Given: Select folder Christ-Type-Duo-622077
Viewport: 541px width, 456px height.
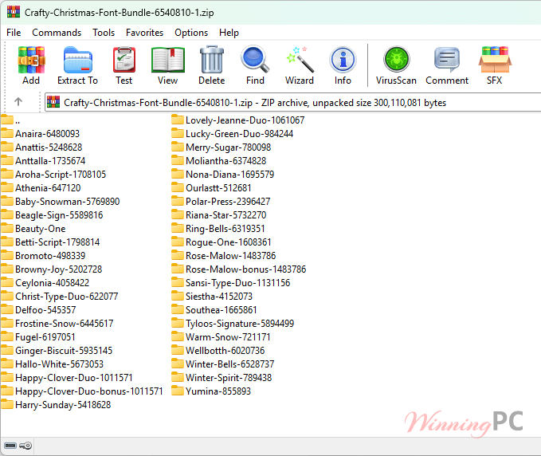Looking at the screenshot, I should point(60,297).
